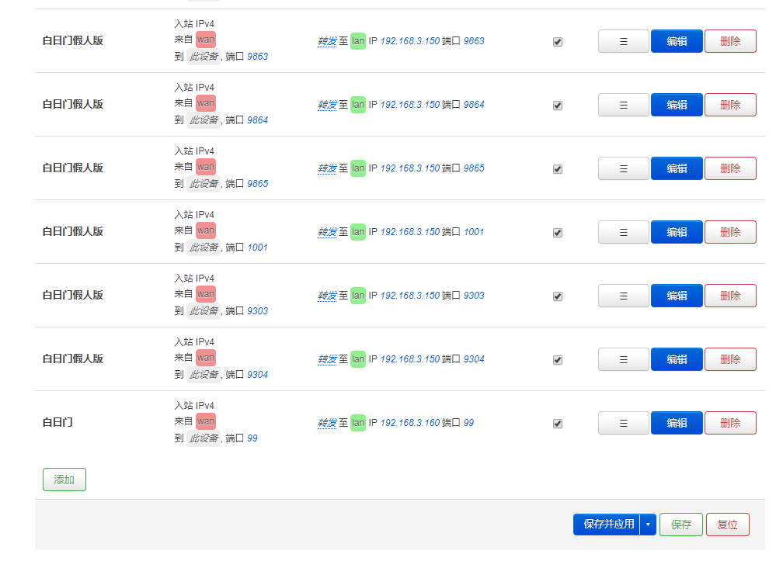The height and width of the screenshot is (561, 783).
Task: Click the drag handle for port 9863 rule
Action: [x=623, y=41]
